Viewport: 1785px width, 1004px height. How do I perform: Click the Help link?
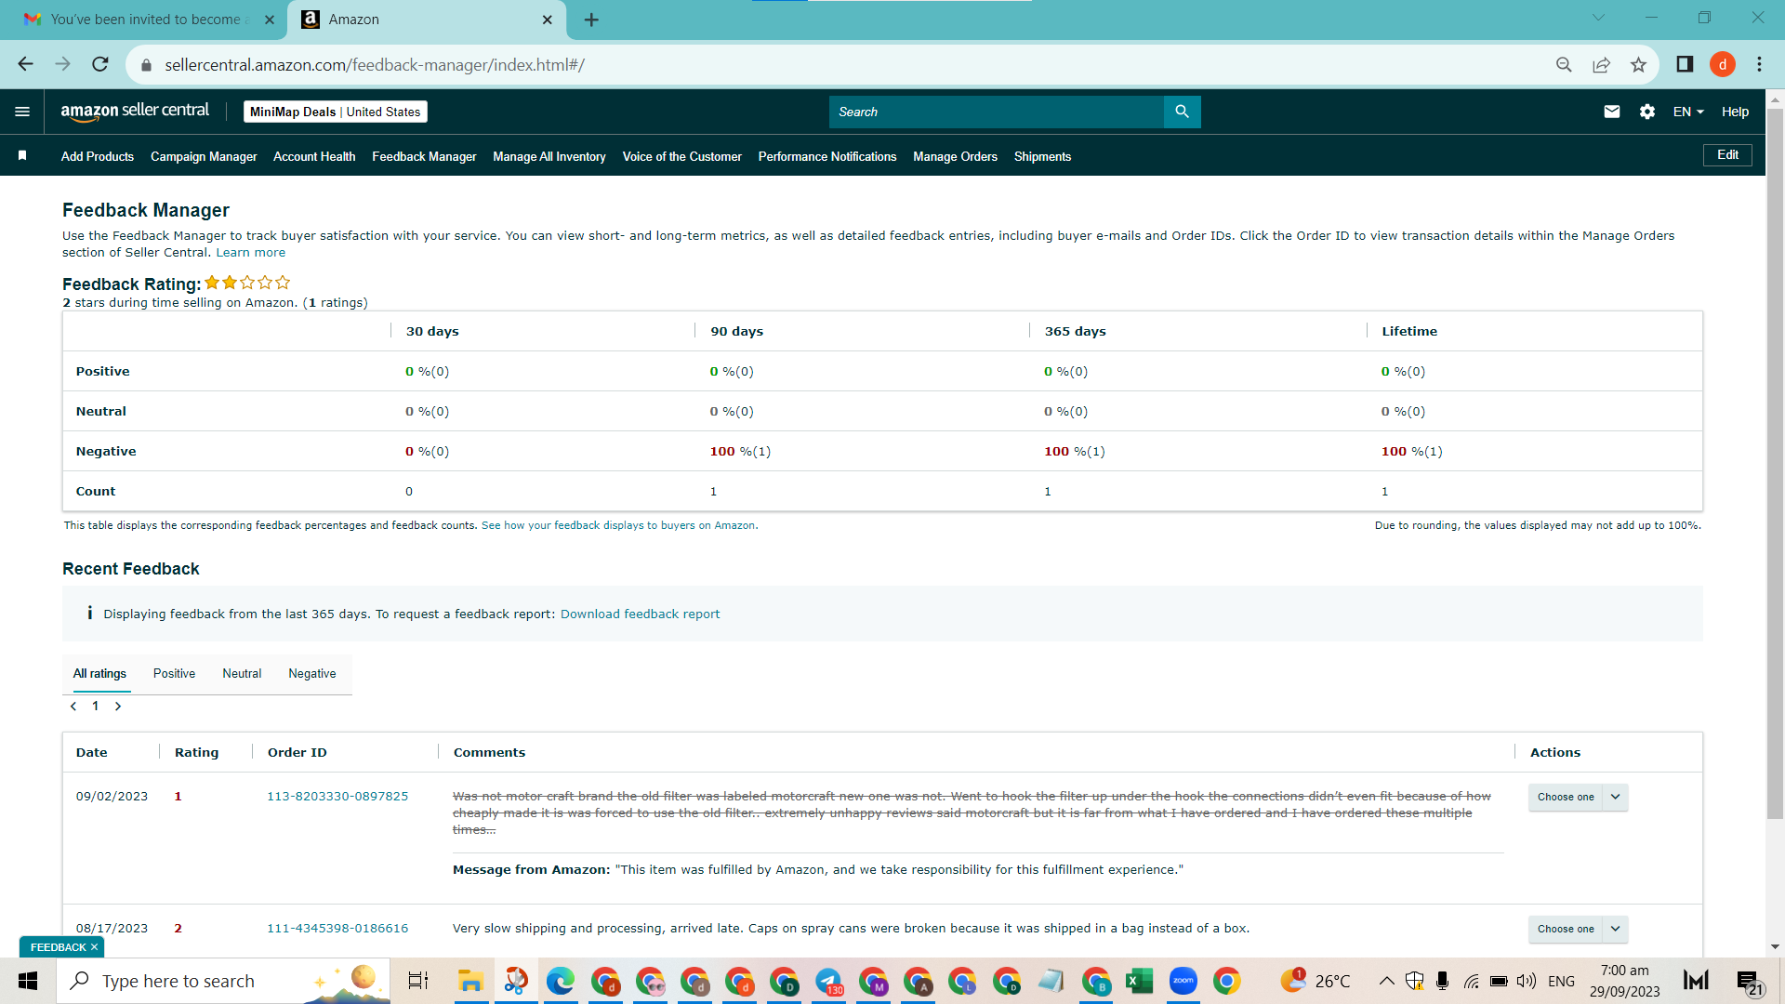(1735, 112)
